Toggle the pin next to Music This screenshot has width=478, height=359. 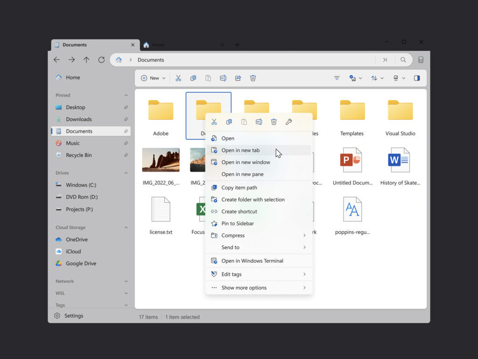(126, 144)
